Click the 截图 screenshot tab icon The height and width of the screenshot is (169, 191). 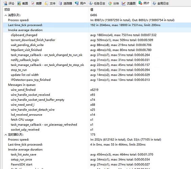point(19,3)
